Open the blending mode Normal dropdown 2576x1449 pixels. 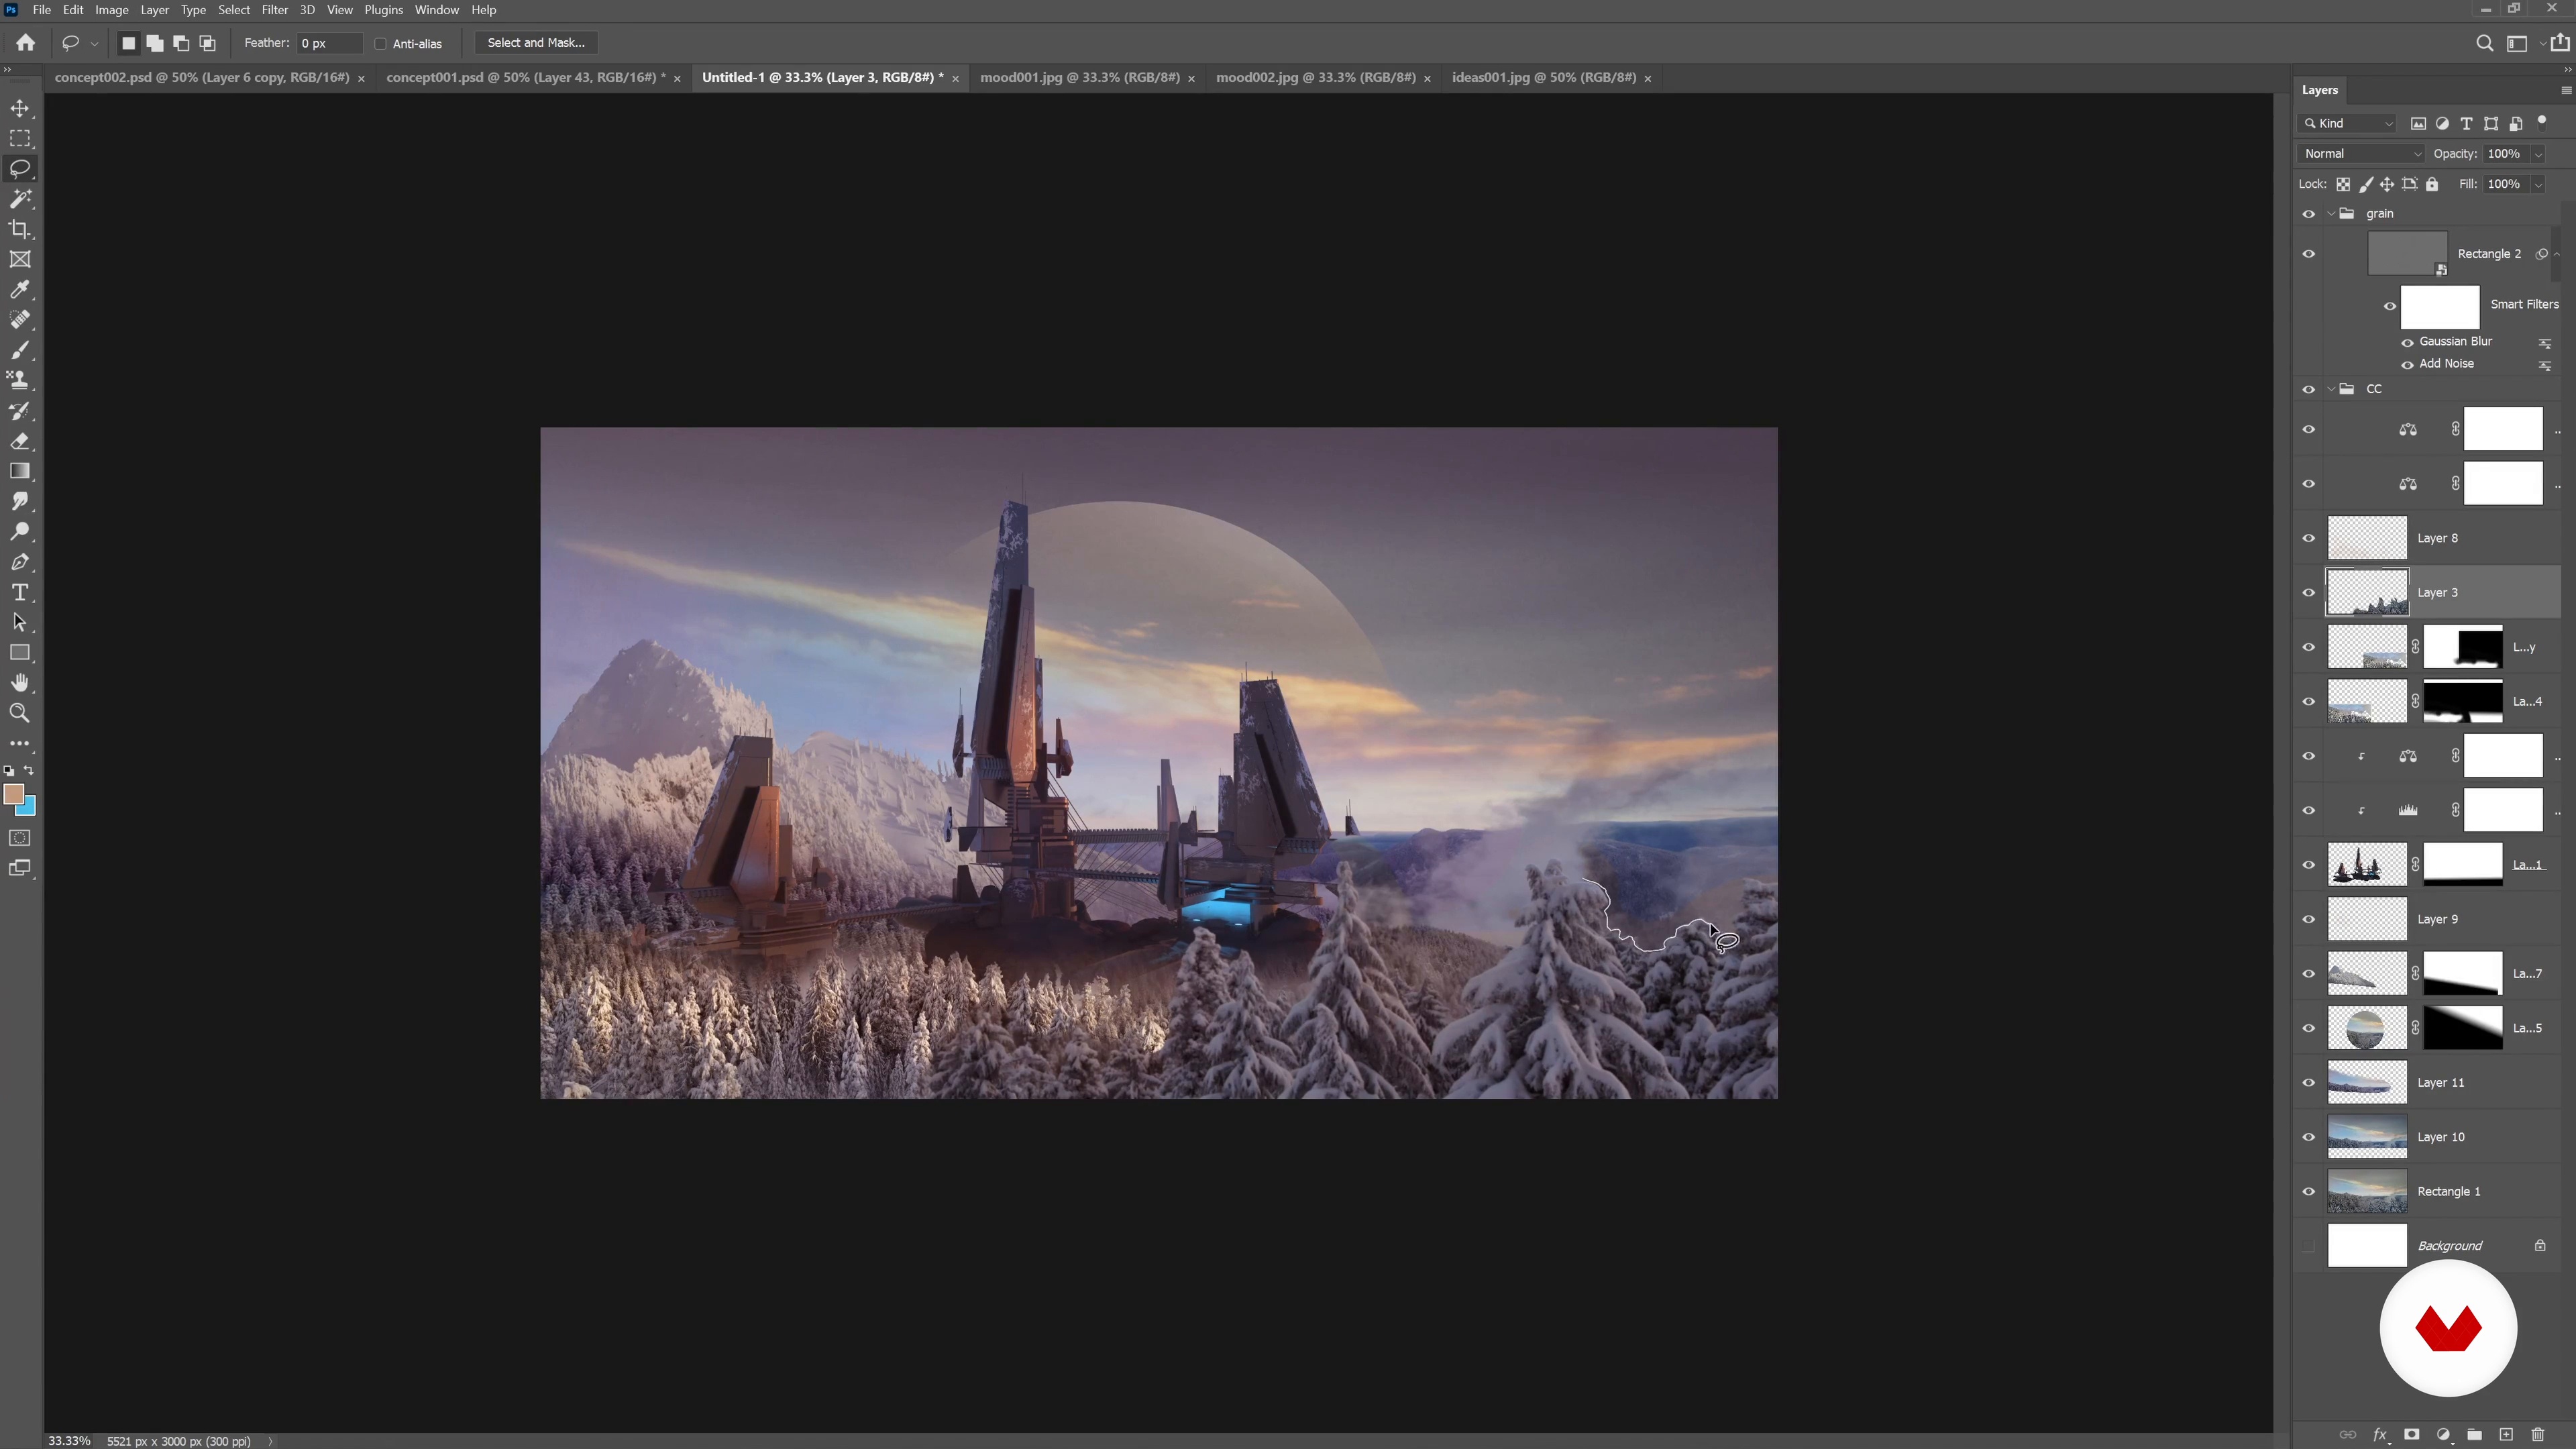tap(2362, 154)
